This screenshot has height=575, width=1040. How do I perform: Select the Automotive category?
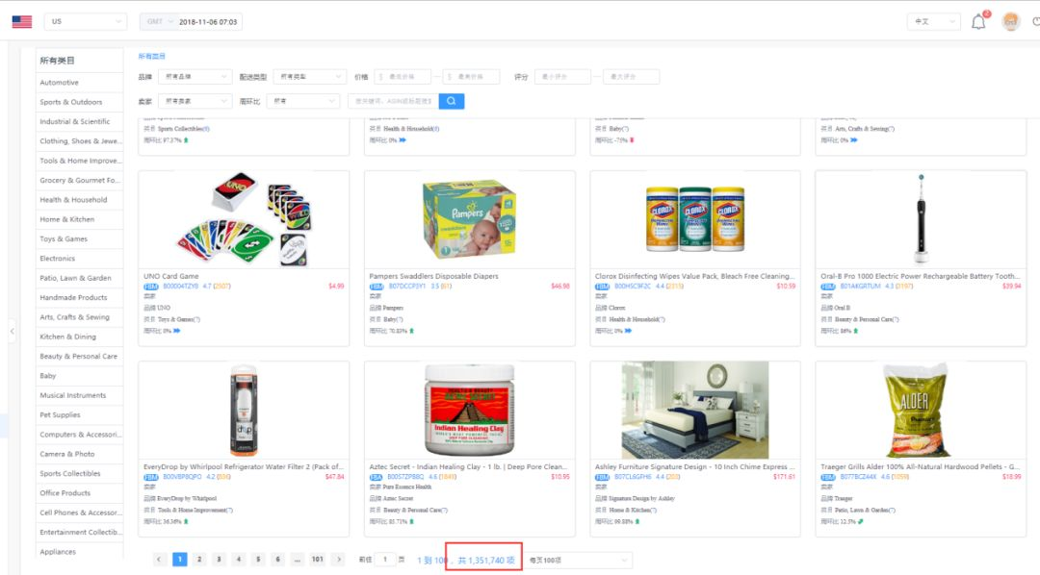coord(59,83)
